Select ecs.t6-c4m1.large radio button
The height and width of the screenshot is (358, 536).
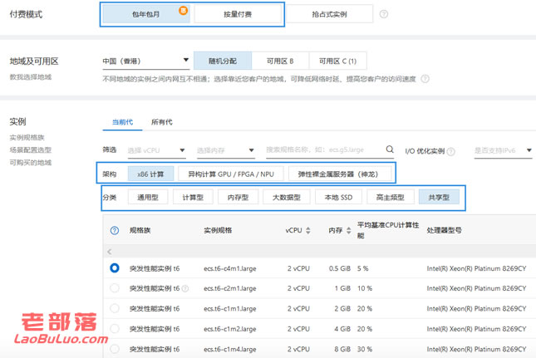click(x=115, y=268)
